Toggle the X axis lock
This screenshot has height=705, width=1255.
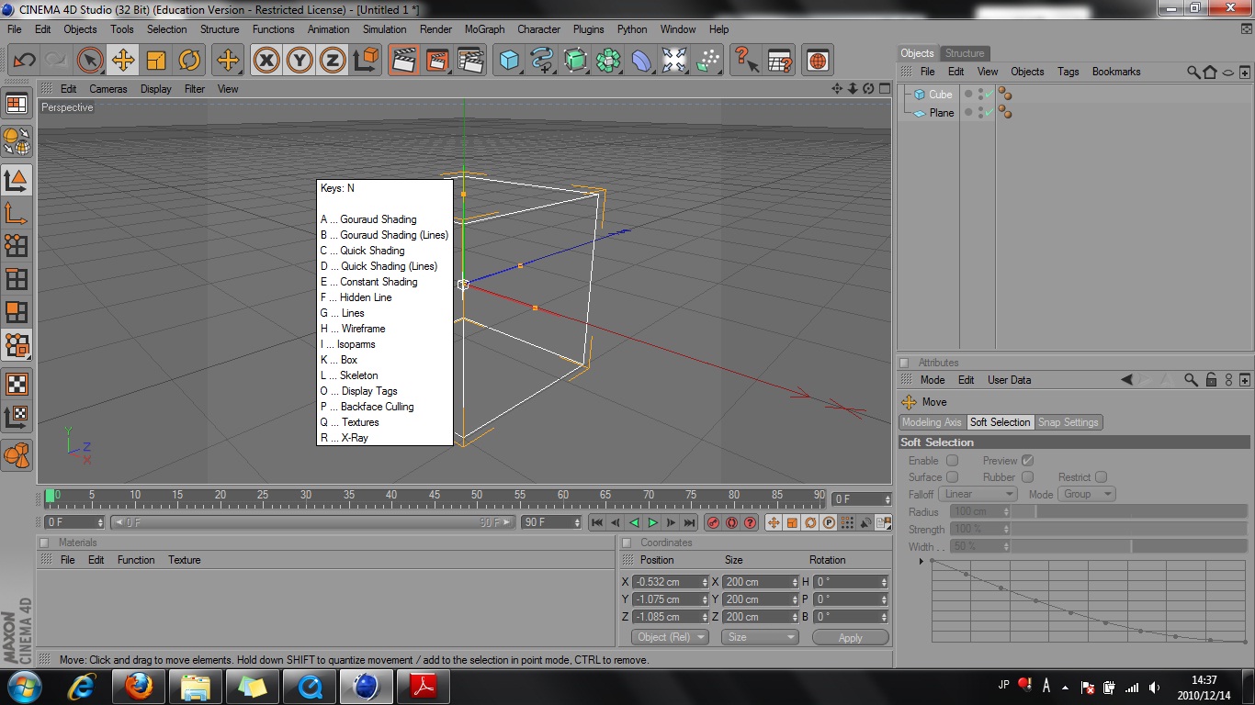click(266, 61)
